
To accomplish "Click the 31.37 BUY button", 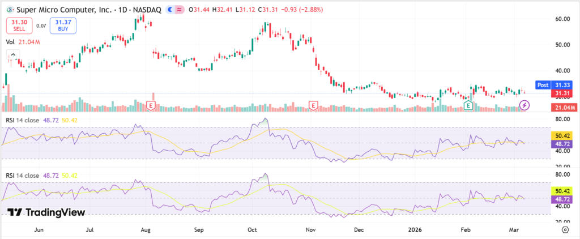I will 63,25.
